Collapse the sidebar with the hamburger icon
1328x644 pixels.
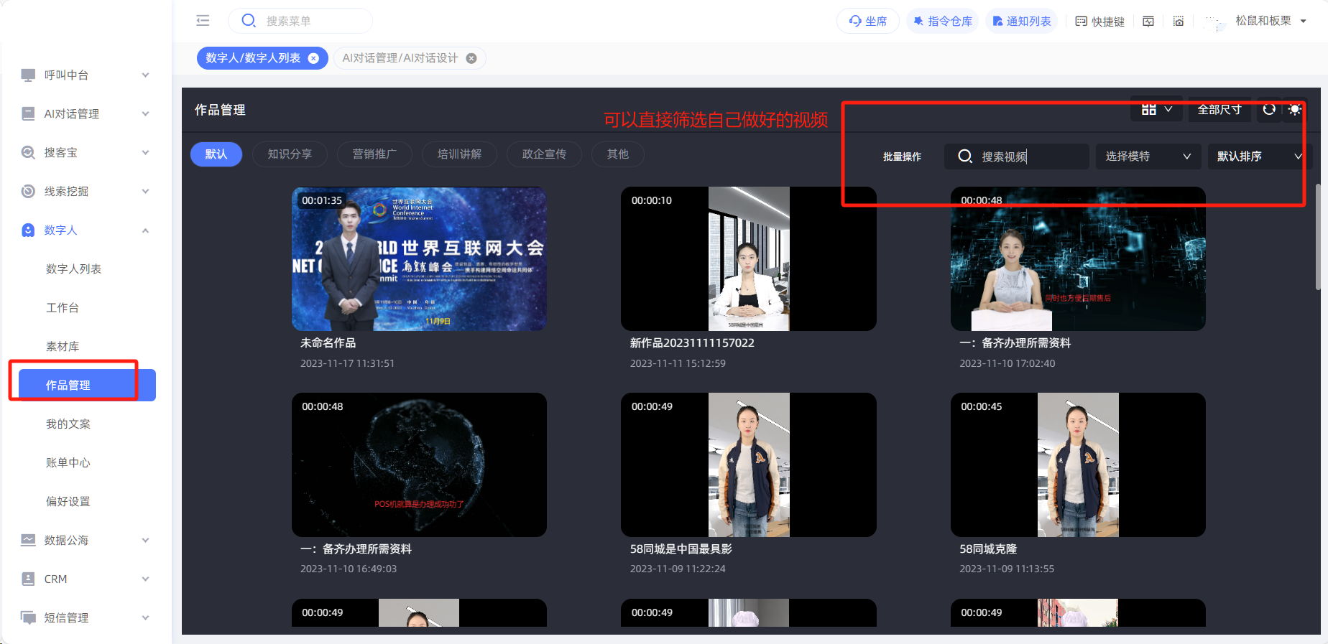click(x=203, y=21)
